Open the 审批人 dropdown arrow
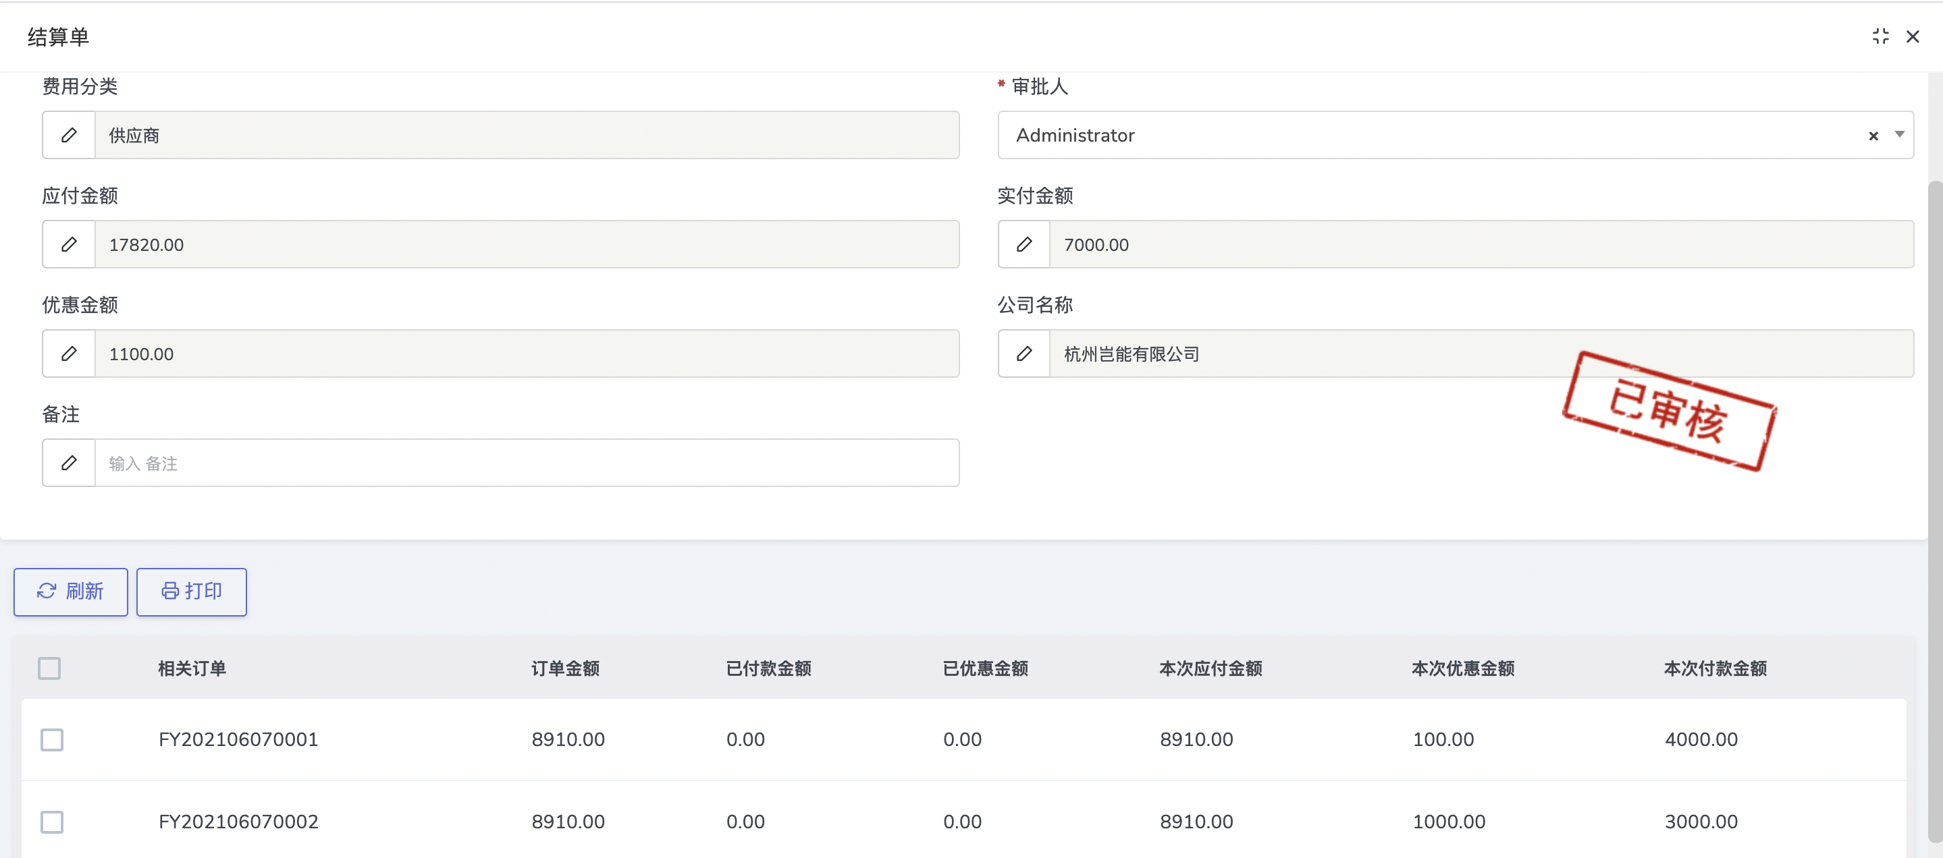Screen dimensions: 1943x858 [x=1899, y=136]
